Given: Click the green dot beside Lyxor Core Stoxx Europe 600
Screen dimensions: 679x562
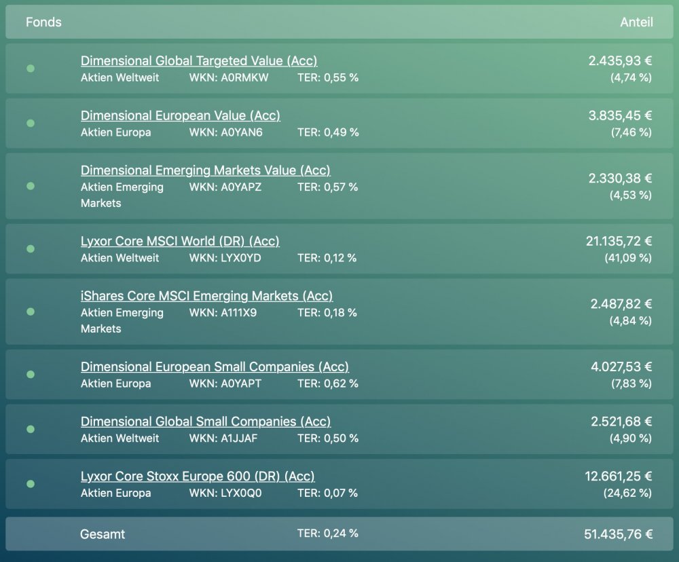Looking at the screenshot, I should coord(31,484).
